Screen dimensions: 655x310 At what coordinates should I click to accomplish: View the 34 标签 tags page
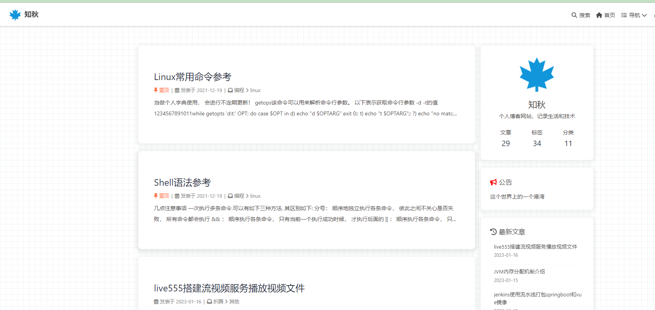537,139
